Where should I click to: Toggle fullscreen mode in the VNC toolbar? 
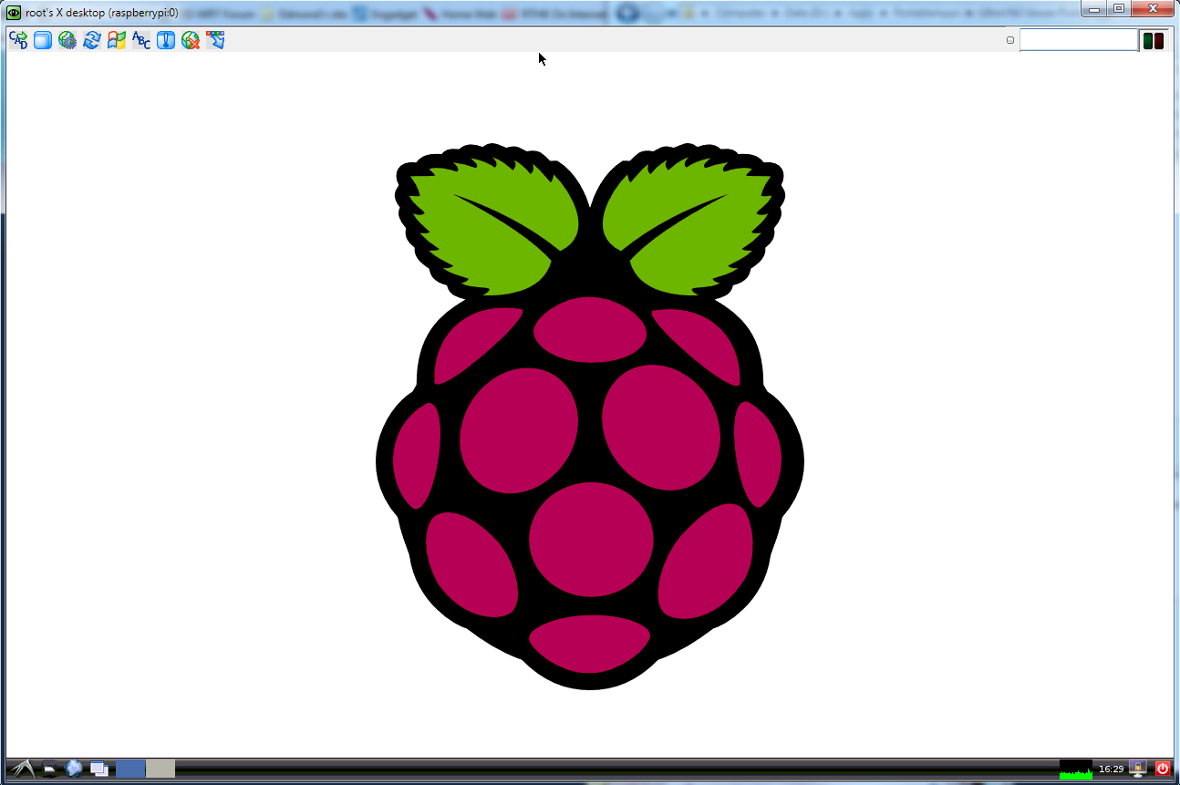[43, 40]
